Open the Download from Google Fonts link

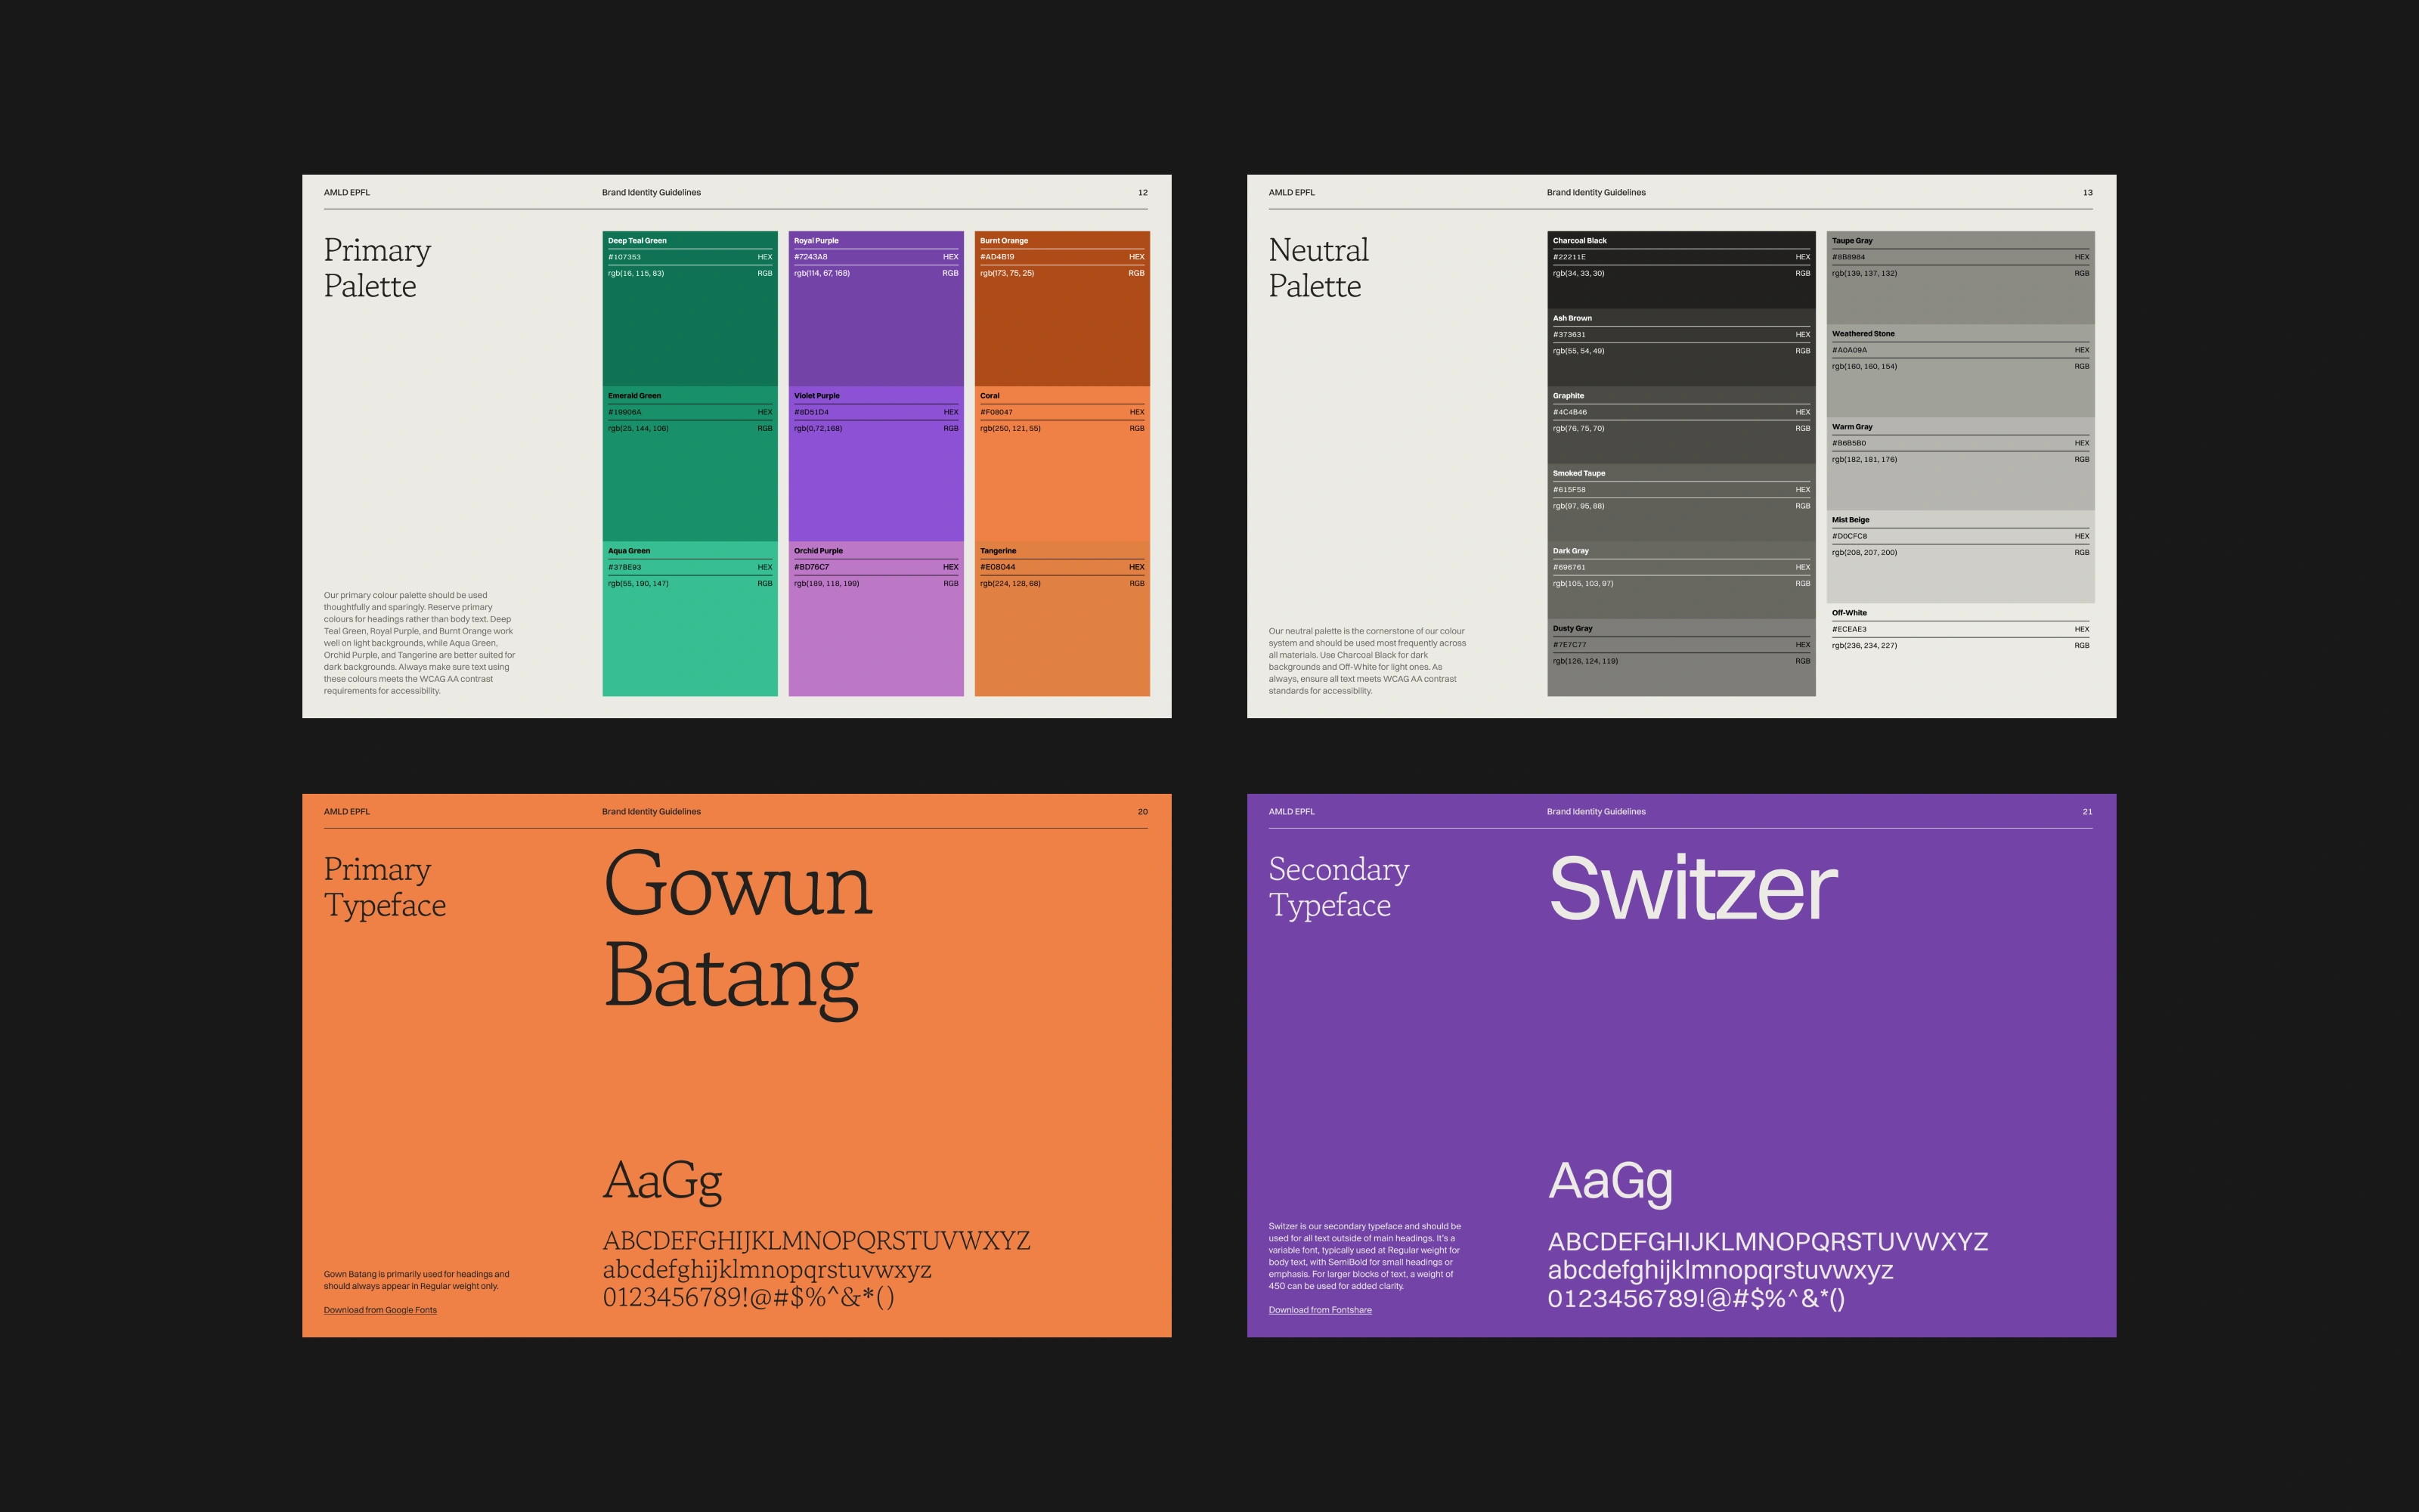(379, 1310)
